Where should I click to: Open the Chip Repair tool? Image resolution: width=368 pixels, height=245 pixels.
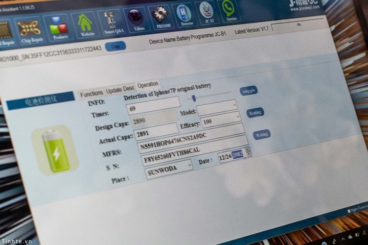pyautogui.click(x=29, y=32)
